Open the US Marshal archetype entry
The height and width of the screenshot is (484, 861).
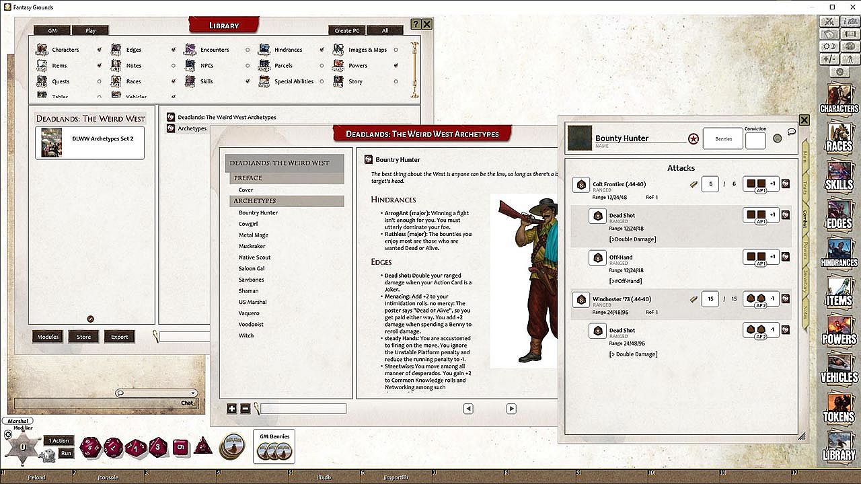pos(253,302)
